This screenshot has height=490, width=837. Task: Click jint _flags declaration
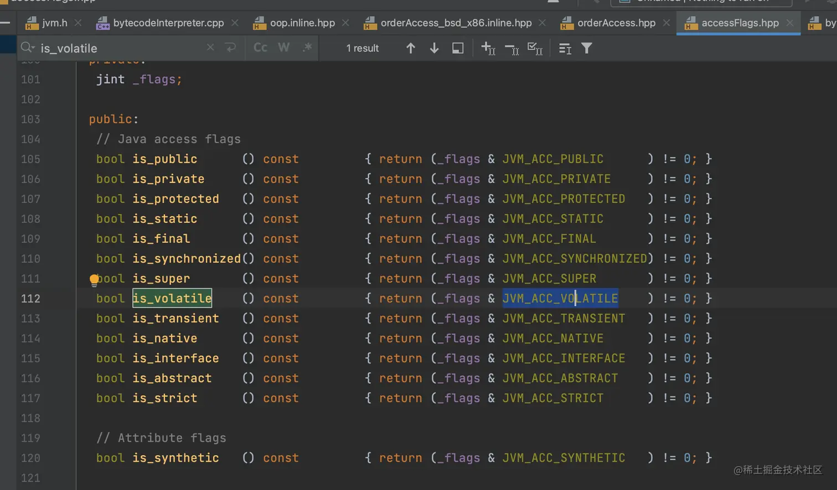click(139, 79)
